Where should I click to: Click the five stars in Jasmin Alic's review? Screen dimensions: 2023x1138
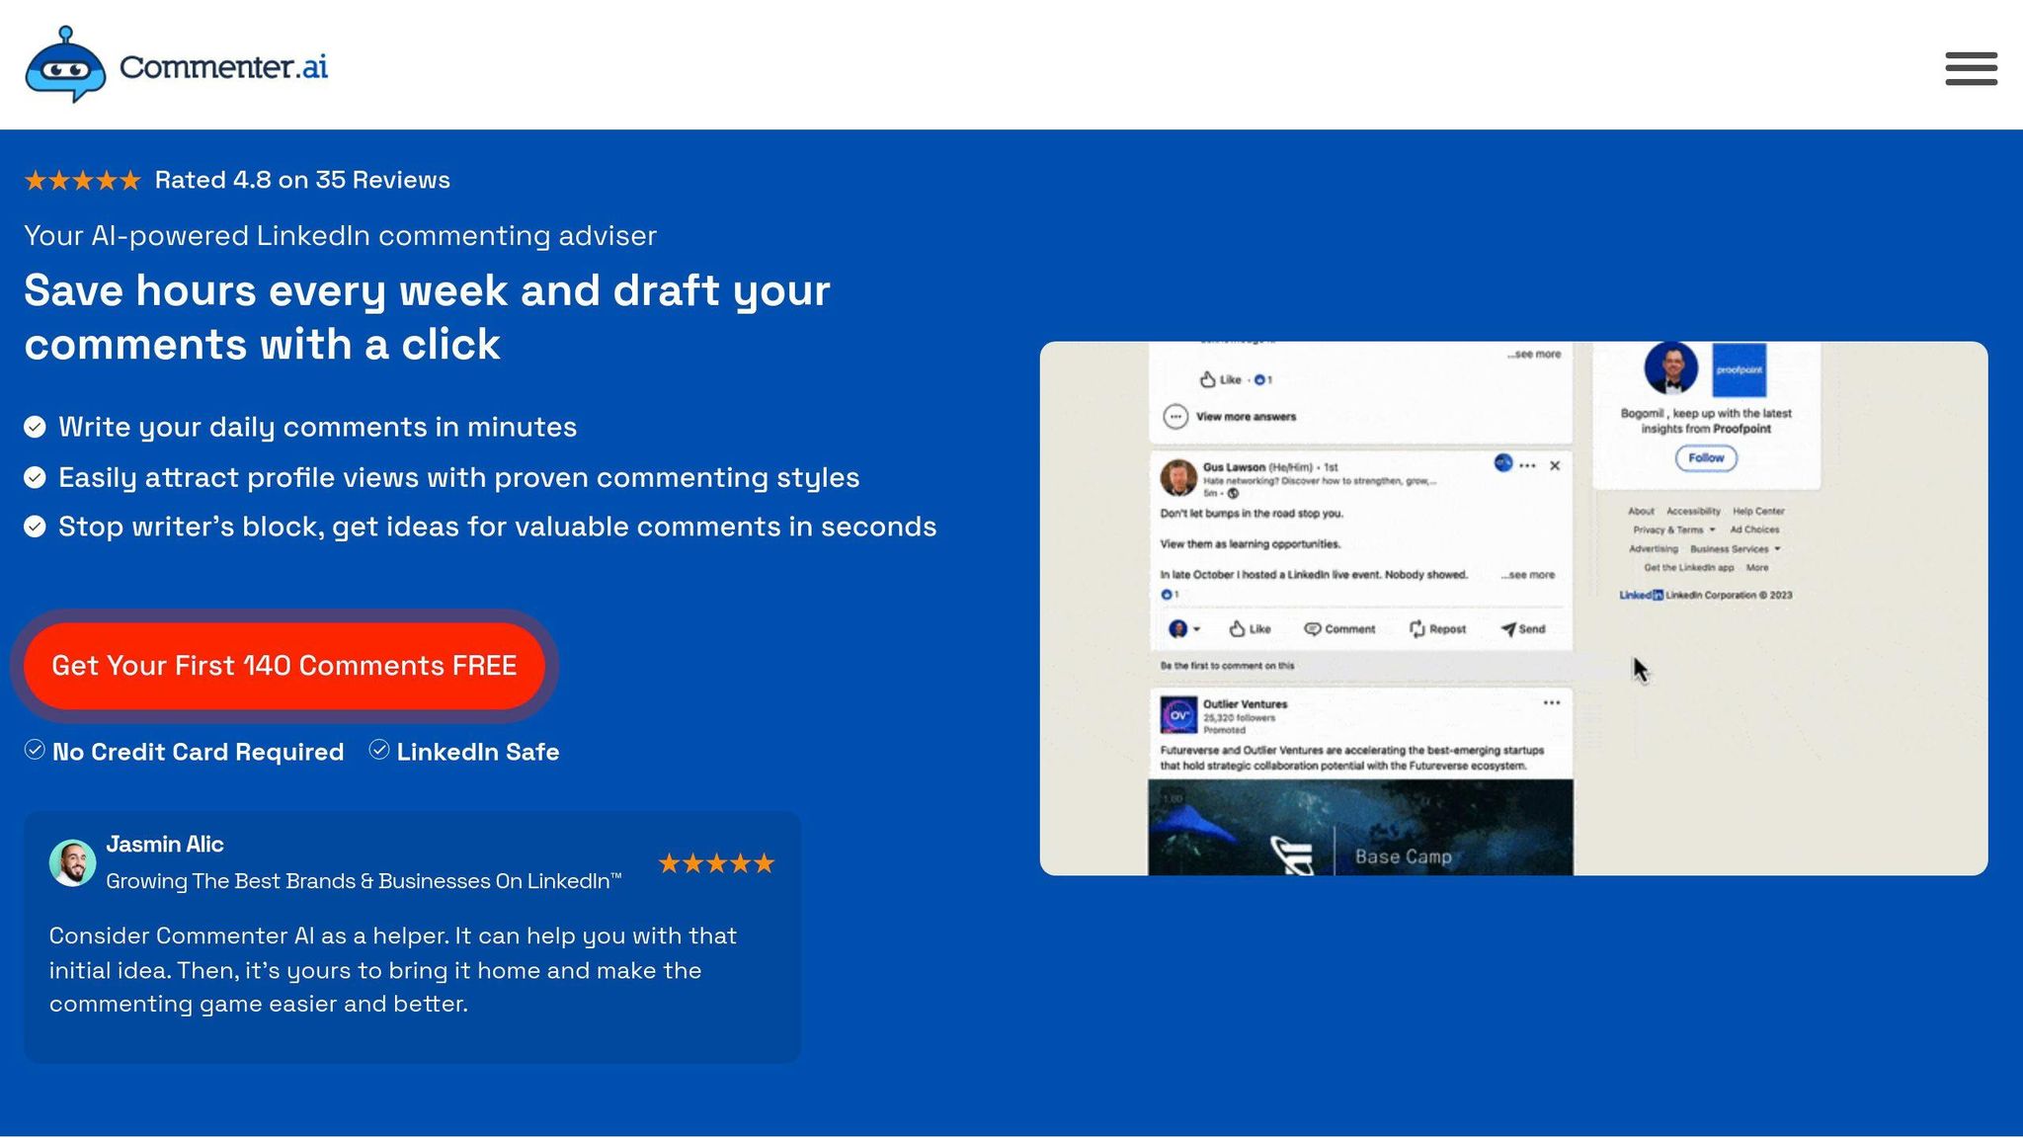tap(716, 863)
